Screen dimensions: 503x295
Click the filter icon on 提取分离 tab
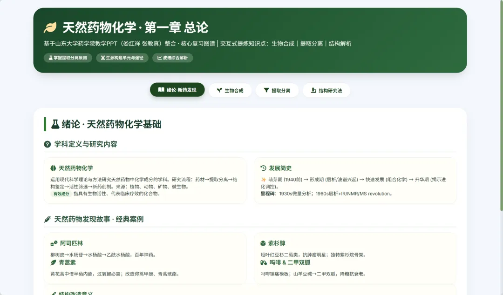point(266,90)
